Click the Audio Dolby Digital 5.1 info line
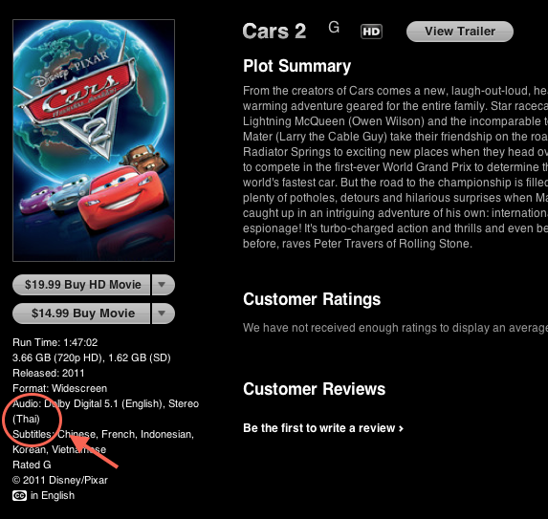Viewport: 548px width, 519px height. coord(105,411)
